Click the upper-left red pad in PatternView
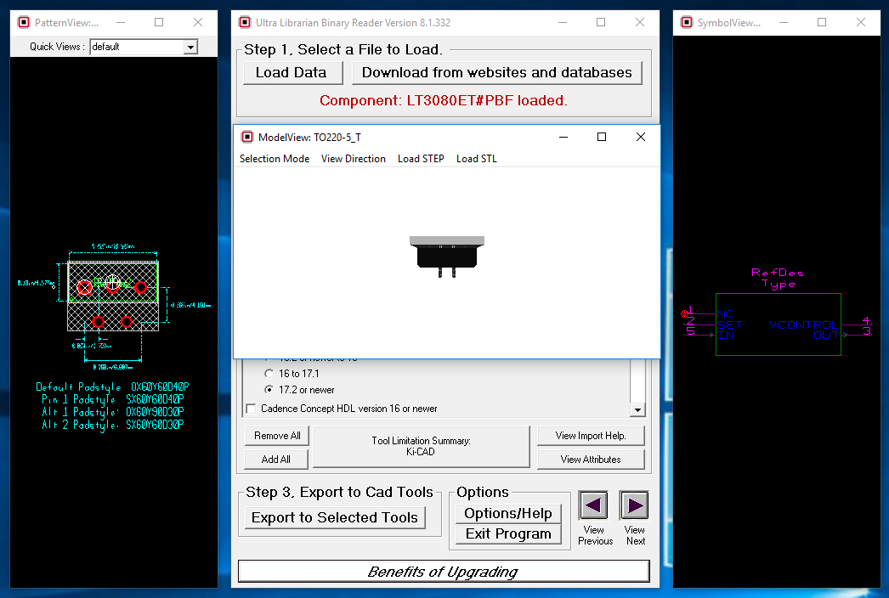This screenshot has width=889, height=598. tap(84, 287)
